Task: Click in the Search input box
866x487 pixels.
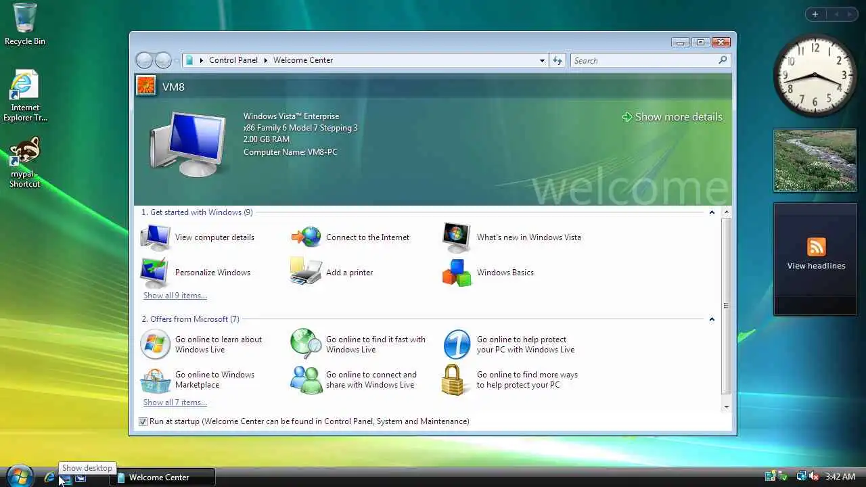Action: pos(643,60)
